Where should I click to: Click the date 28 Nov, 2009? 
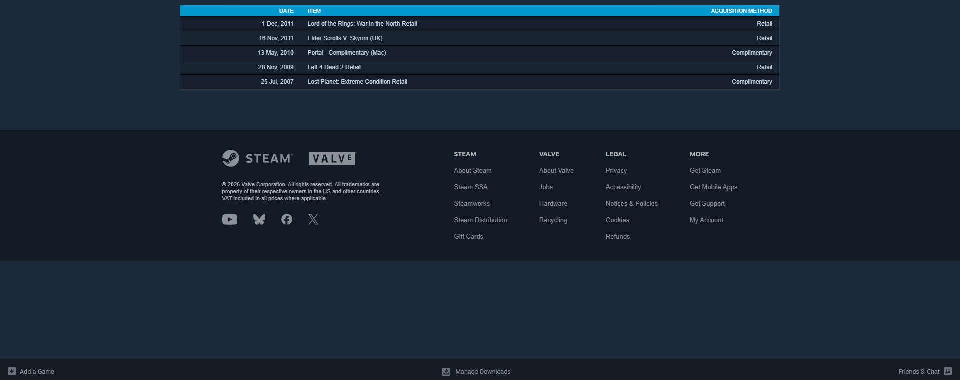pos(276,67)
